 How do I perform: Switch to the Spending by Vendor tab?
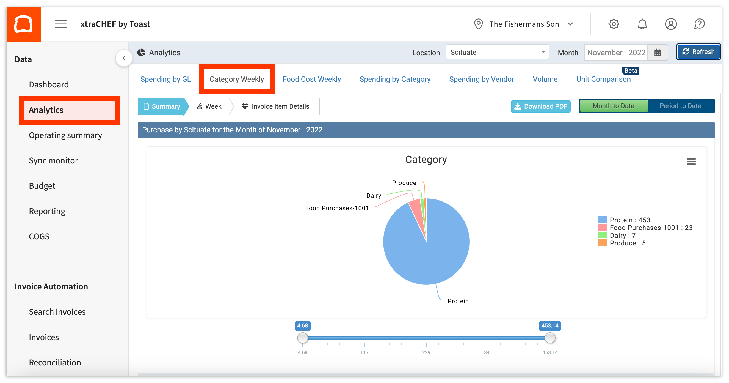[x=481, y=79]
